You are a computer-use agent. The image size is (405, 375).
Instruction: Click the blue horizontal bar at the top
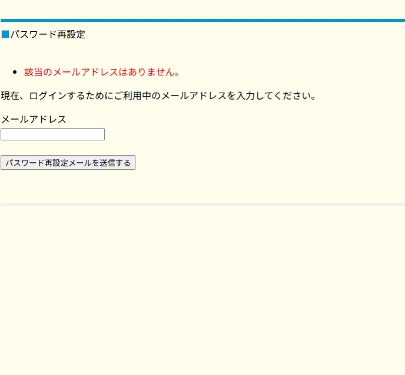(x=203, y=20)
